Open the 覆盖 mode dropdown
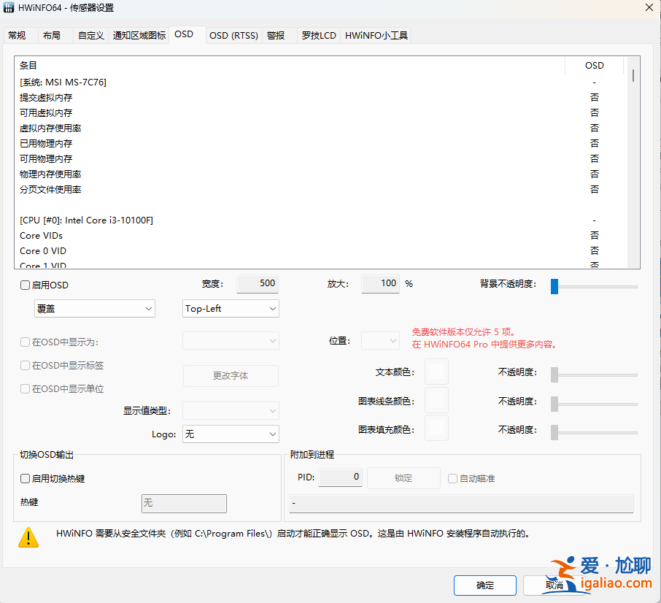 (95, 309)
